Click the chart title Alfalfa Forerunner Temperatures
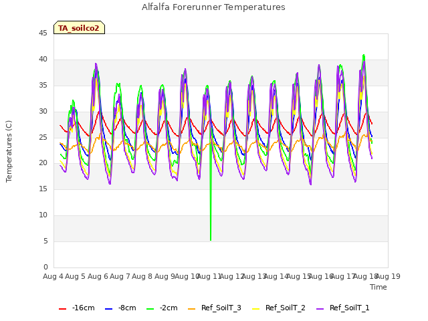Screen dimensions: 428x321 click(213, 7)
